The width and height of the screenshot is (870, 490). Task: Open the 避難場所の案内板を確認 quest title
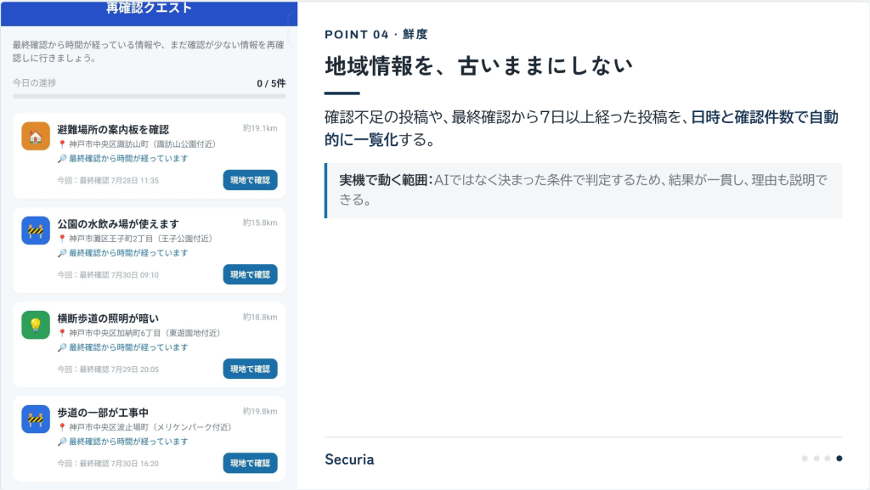pyautogui.click(x=113, y=130)
